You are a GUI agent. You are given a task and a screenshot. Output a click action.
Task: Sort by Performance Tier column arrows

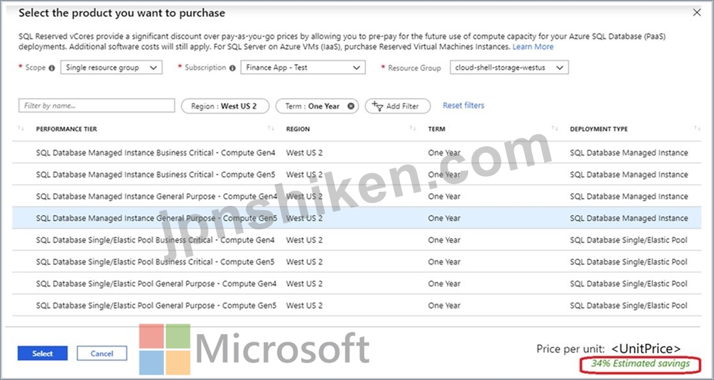click(x=271, y=129)
